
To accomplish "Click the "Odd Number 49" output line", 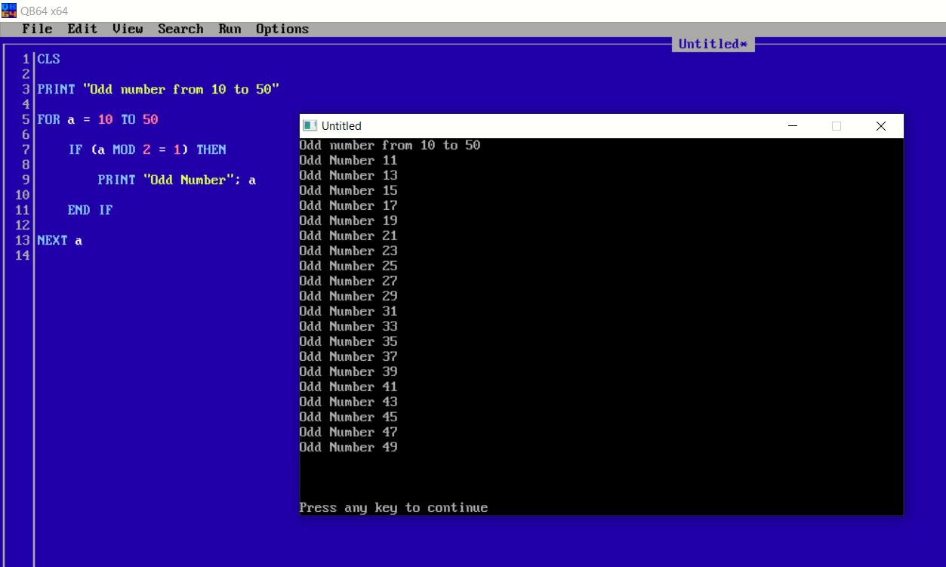I will point(348,447).
